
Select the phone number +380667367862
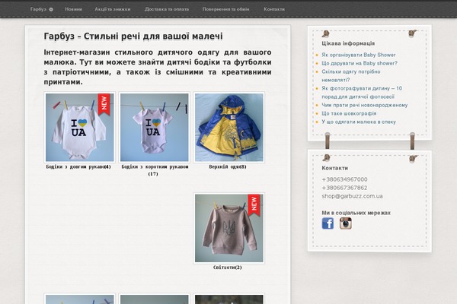344,188
